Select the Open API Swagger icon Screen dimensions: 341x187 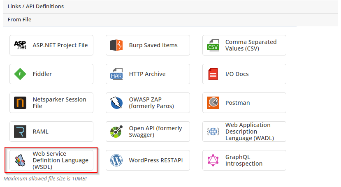tap(116, 132)
